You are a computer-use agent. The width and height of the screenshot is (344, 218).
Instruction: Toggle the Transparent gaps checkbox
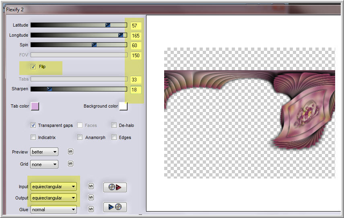click(33, 125)
